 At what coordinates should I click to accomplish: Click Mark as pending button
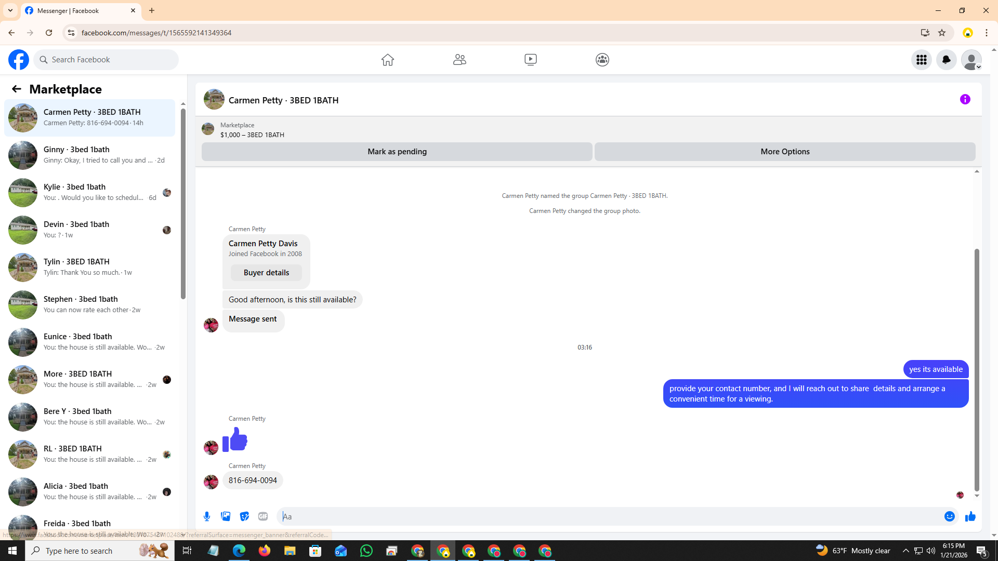[x=397, y=152]
